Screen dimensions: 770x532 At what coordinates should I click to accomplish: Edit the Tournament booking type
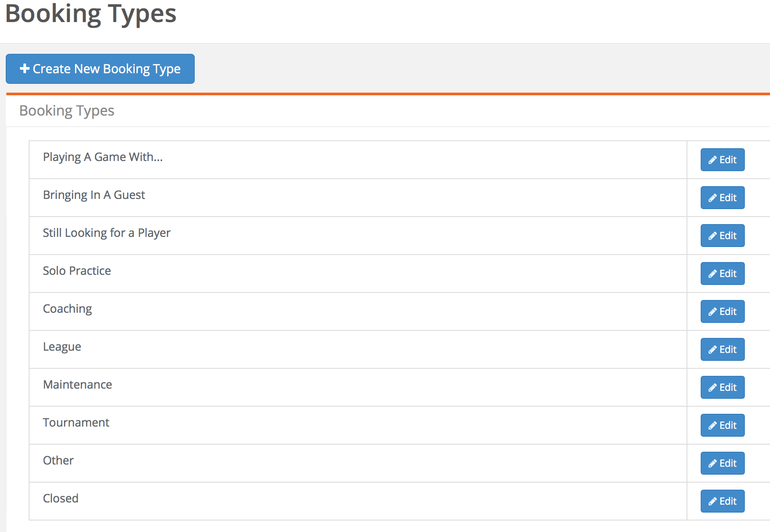click(722, 425)
